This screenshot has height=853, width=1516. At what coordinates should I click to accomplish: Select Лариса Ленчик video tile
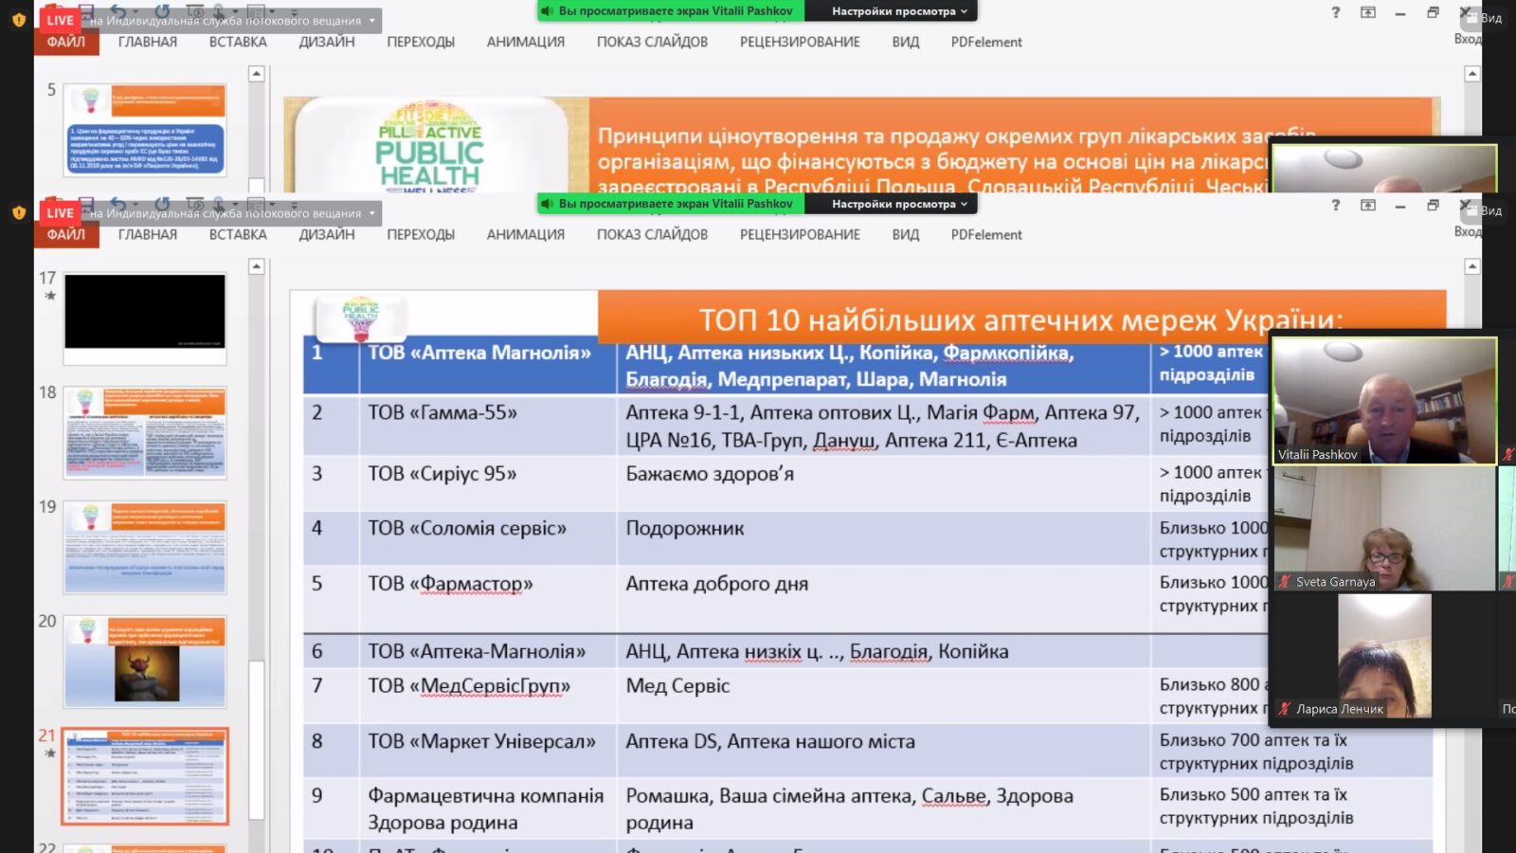coord(1384,656)
